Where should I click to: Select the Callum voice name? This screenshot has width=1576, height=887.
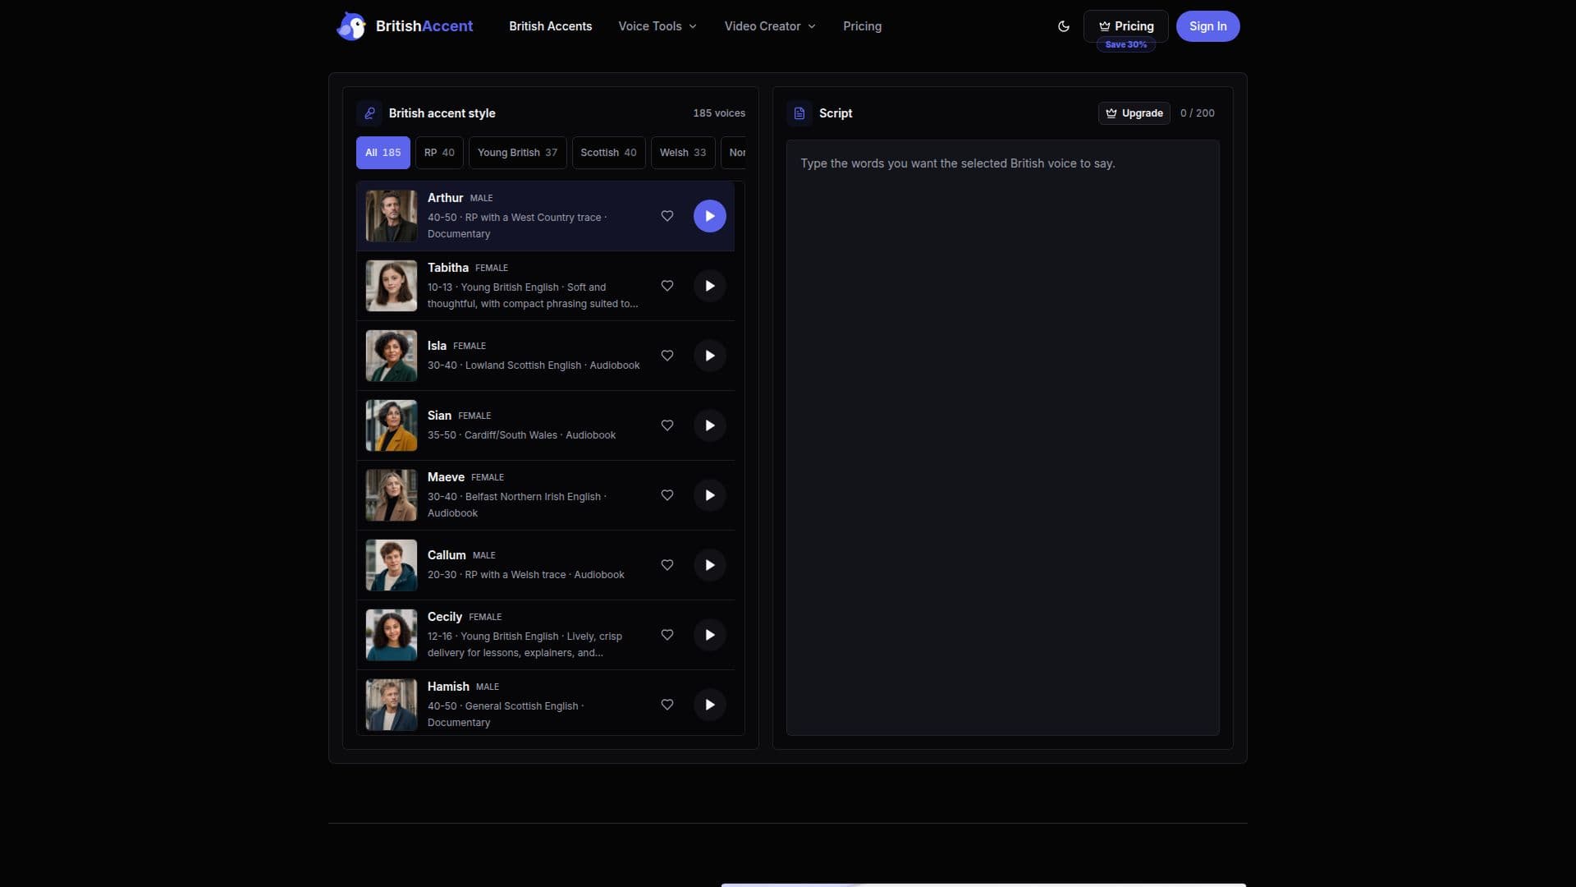click(x=447, y=555)
